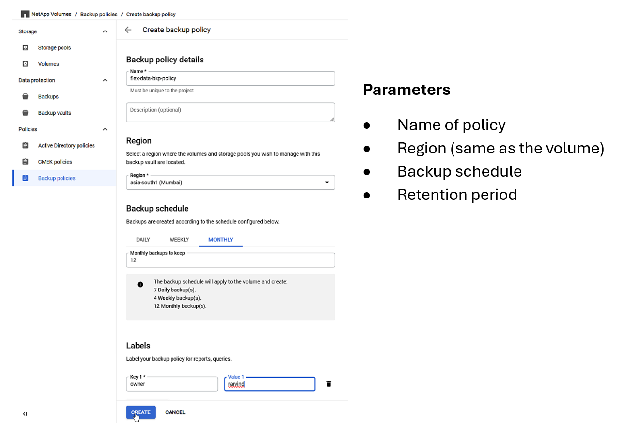640x427 pixels.
Task: Click the Backup vaults bucket icon
Action: click(25, 113)
